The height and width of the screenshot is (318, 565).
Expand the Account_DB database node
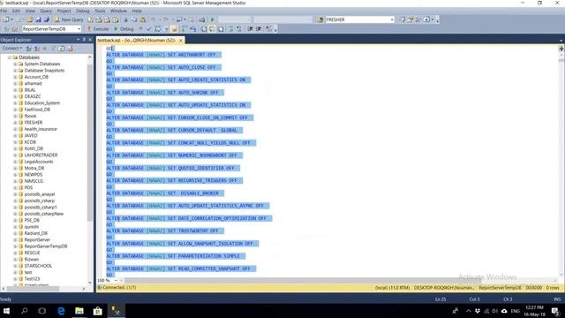click(15, 77)
